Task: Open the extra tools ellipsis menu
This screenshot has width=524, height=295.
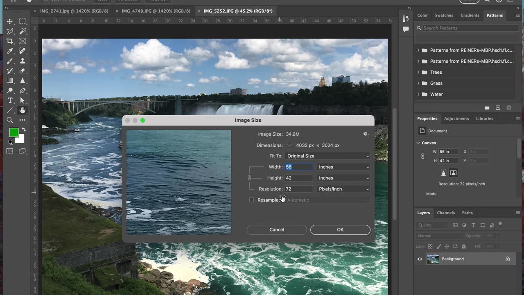Action: [x=23, y=120]
